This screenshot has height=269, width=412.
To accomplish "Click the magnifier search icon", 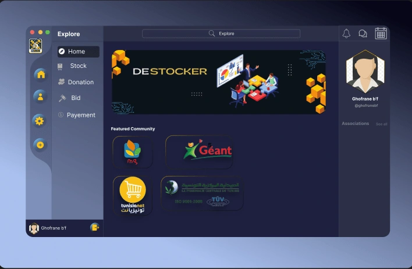I will [211, 33].
